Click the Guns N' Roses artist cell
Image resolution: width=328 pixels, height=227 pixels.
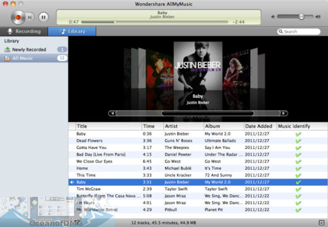click(178, 141)
